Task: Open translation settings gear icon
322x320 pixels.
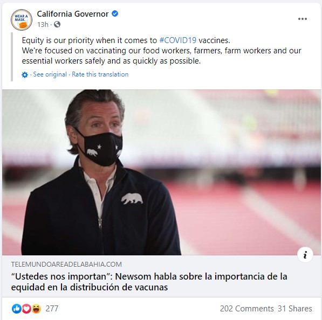Action: coord(25,75)
